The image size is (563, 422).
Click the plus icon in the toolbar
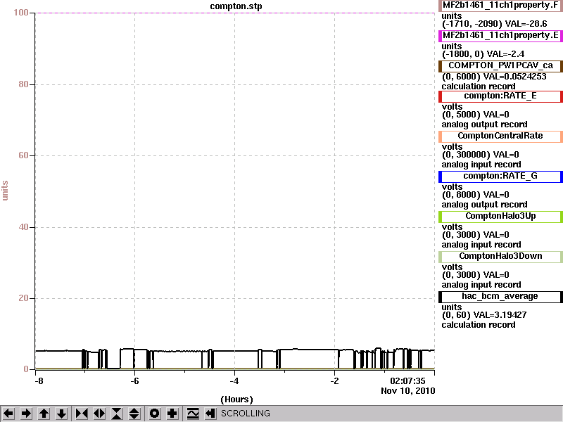point(172,414)
